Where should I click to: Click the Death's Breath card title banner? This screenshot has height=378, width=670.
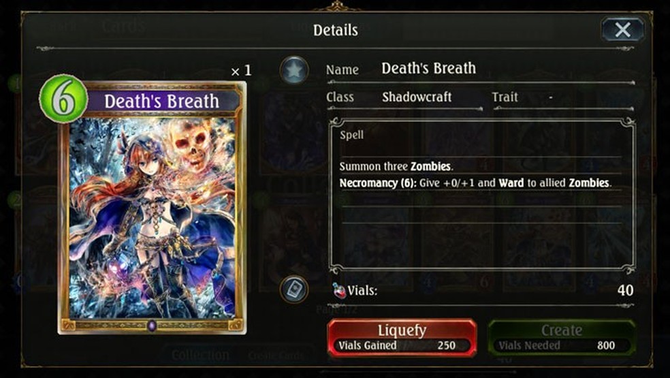(x=161, y=101)
